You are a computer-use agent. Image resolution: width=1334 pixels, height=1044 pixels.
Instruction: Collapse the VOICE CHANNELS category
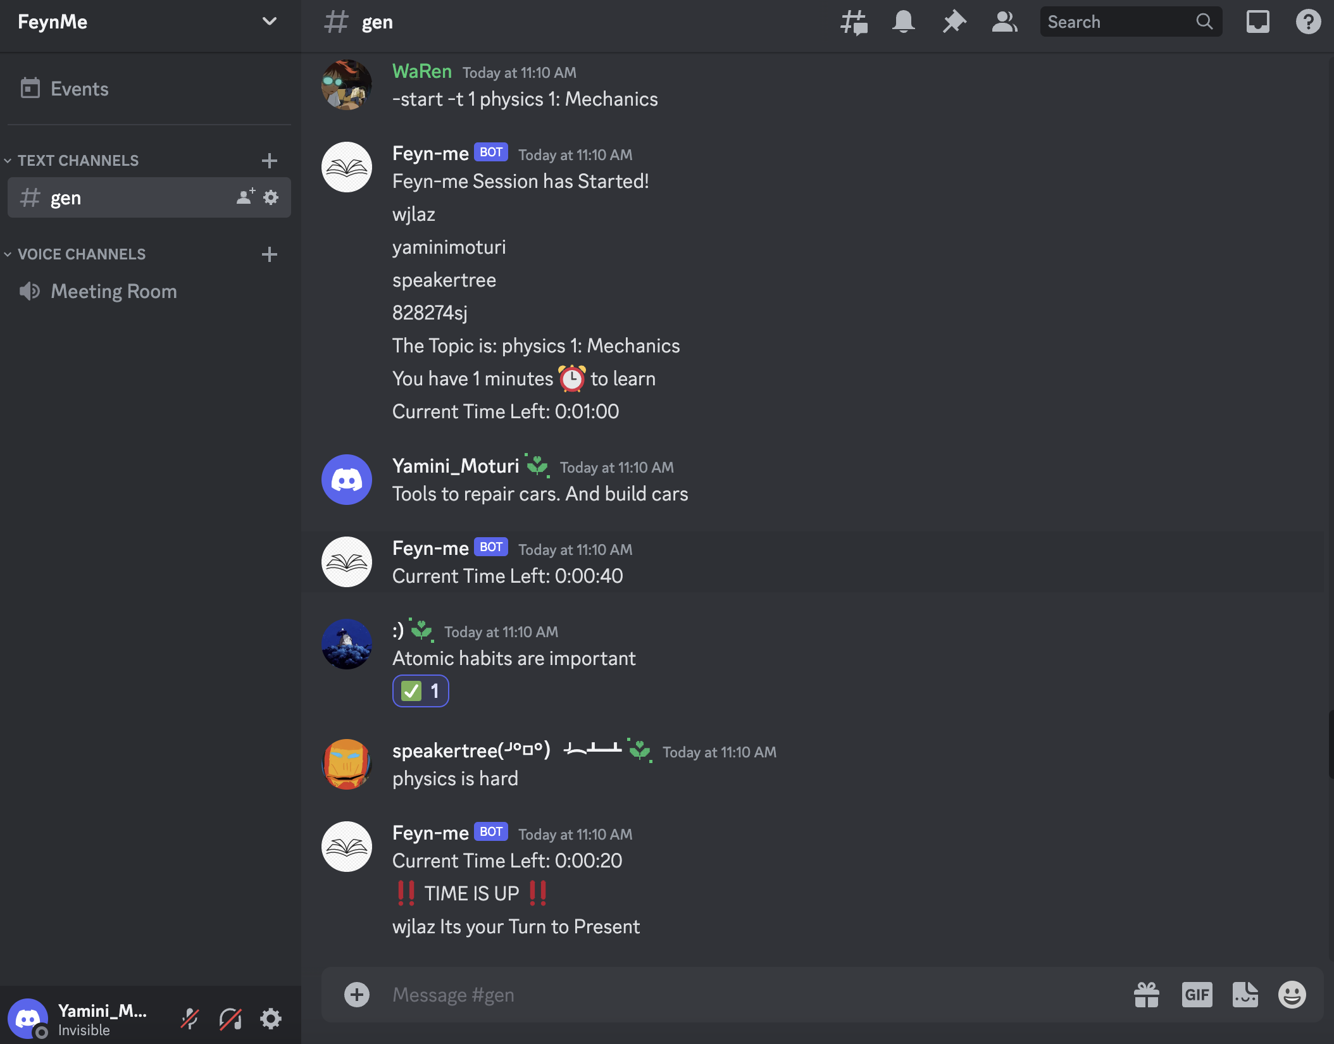(81, 254)
